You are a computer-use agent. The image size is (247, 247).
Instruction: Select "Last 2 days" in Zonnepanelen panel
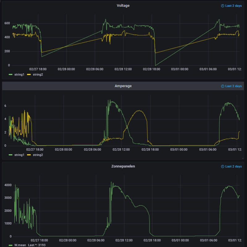click(x=233, y=167)
